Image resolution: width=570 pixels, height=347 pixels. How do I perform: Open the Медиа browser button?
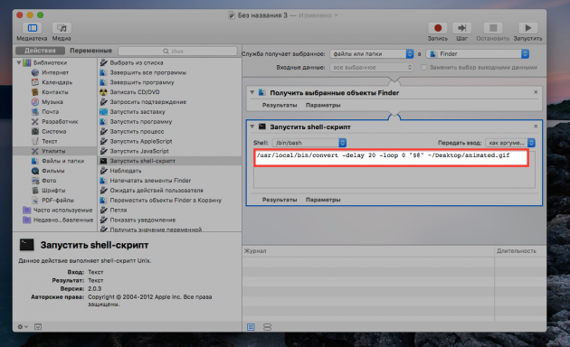(x=62, y=28)
